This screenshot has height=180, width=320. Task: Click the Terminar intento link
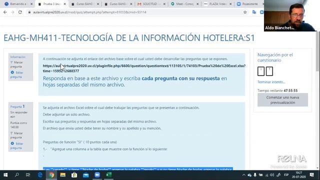point(271,82)
